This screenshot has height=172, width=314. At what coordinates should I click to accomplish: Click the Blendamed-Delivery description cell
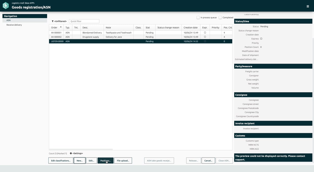point(92,33)
